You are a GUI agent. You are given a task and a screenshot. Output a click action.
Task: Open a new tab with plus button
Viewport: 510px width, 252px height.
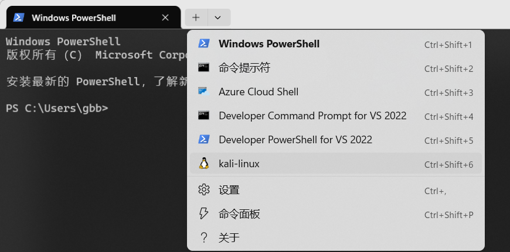[196, 18]
